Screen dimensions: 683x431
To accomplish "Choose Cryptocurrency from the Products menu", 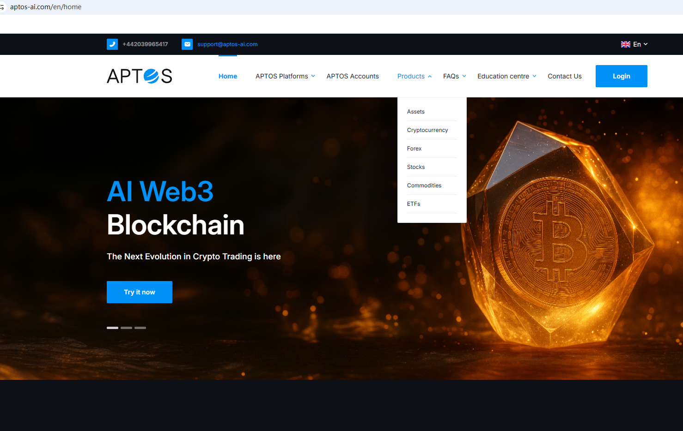I will [x=427, y=130].
